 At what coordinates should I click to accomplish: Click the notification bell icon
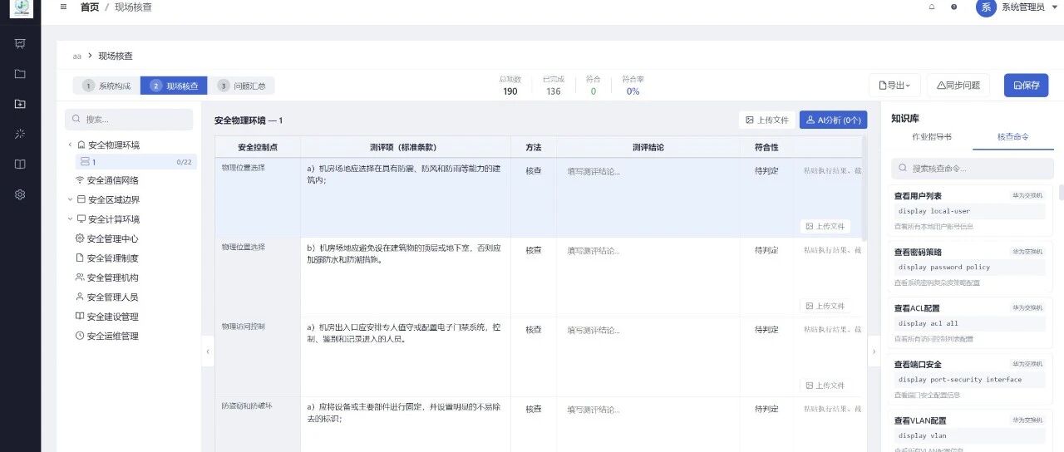pos(932,7)
